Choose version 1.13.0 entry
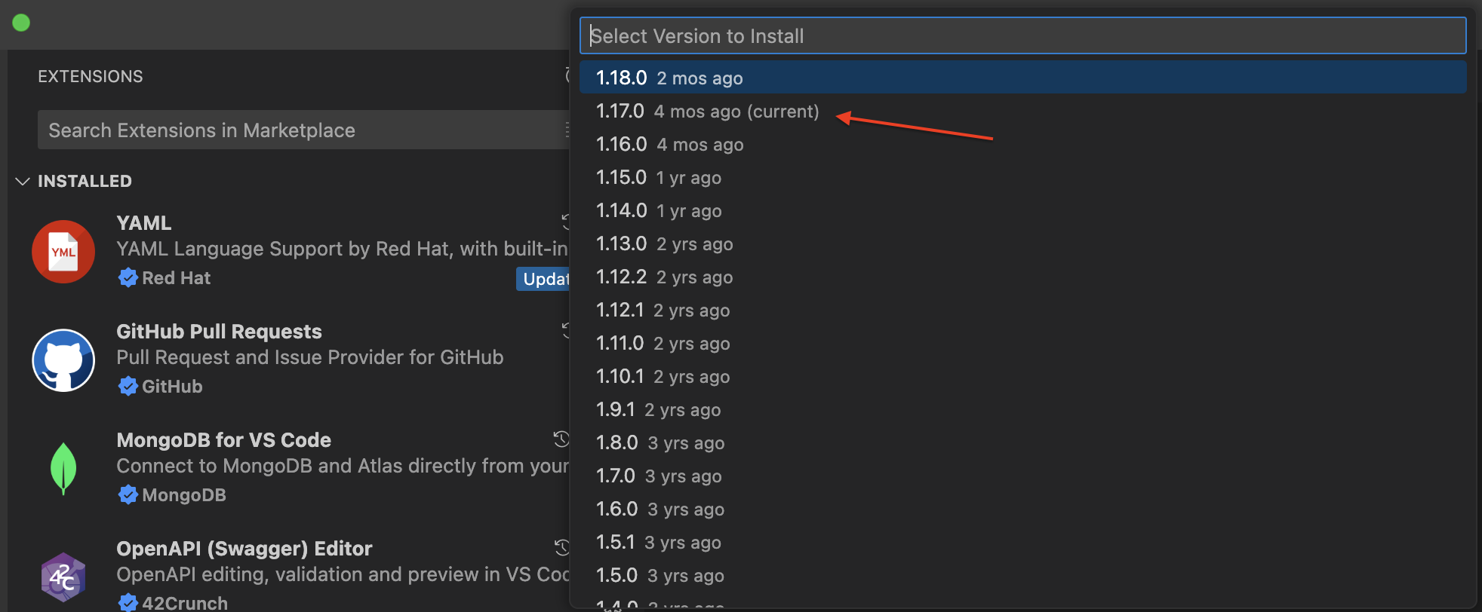This screenshot has height=612, width=1482. pos(1022,243)
